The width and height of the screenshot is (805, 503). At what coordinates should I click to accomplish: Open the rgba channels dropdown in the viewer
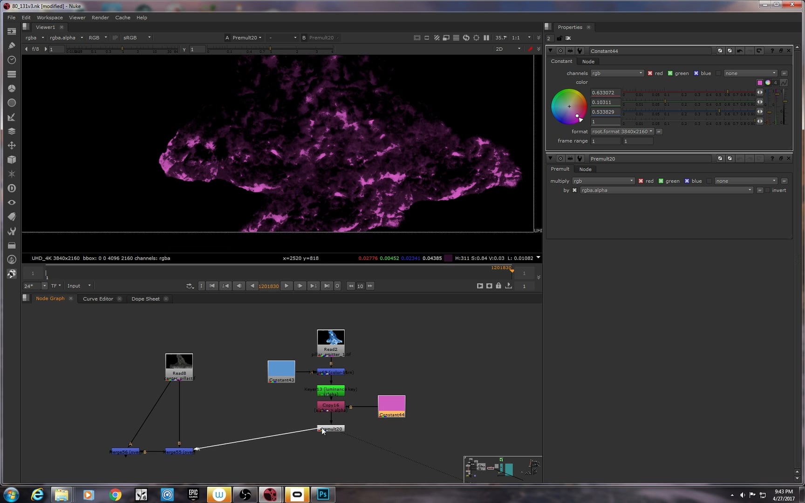(34, 38)
